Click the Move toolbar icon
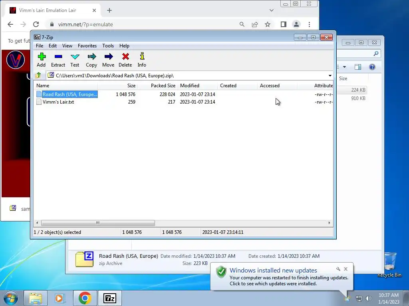409x306 pixels. (x=108, y=60)
